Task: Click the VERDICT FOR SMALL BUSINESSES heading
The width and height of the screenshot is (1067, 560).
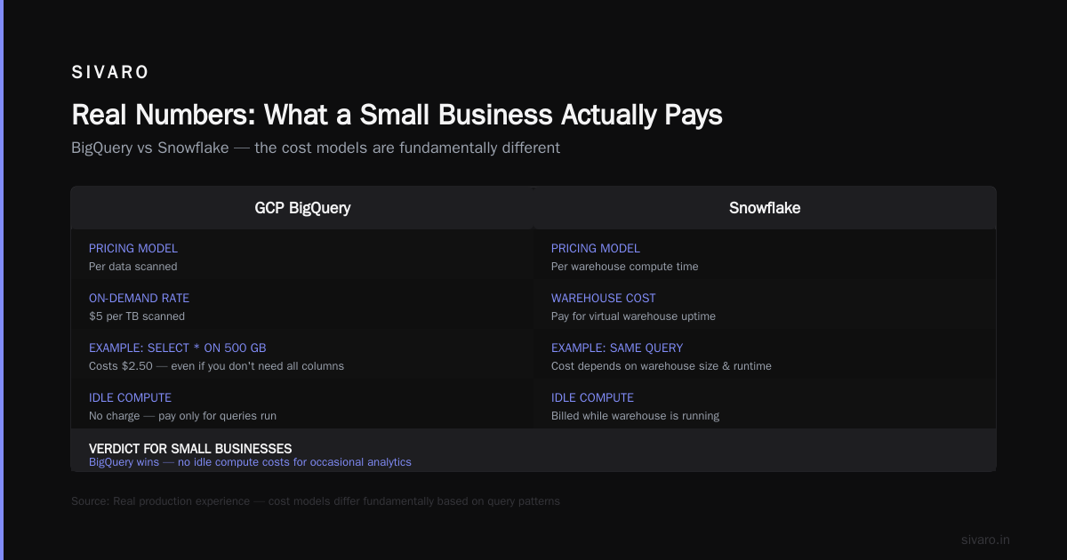Action: coord(190,449)
